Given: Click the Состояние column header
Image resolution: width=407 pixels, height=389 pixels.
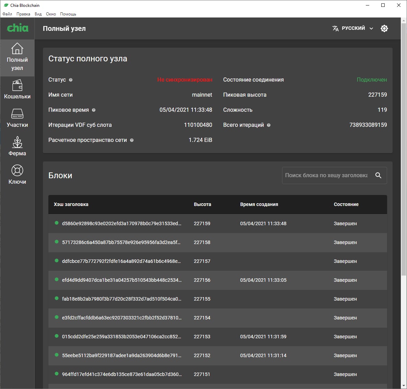Looking at the screenshot, I should pos(346,205).
